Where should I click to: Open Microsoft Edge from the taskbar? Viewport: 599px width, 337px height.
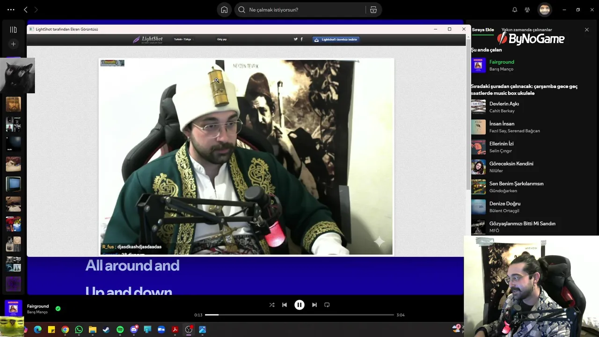point(38,330)
